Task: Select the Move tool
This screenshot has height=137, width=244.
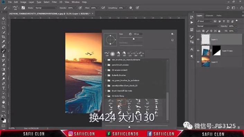Action: tap(3, 18)
